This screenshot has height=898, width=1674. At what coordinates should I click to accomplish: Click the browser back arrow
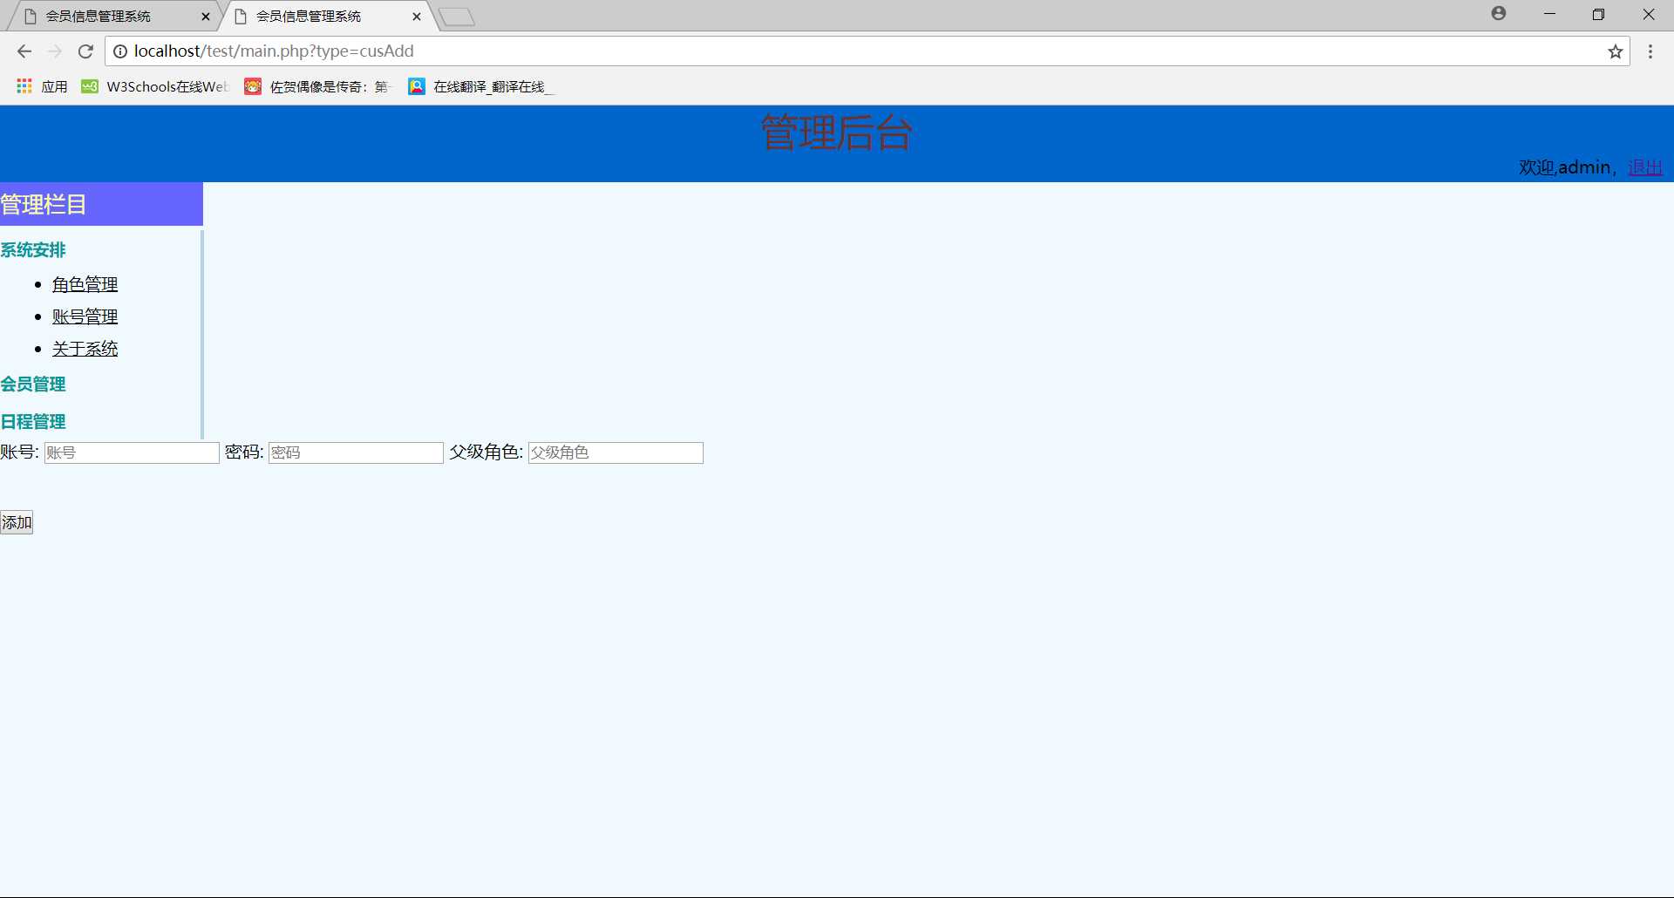[24, 51]
